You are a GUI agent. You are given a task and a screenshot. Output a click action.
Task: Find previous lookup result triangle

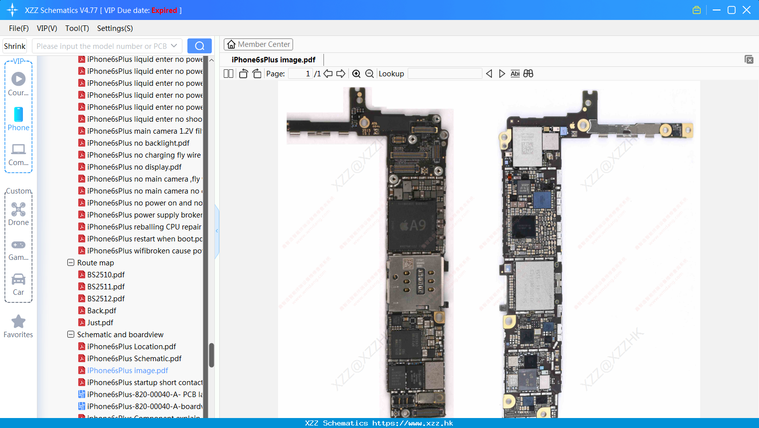click(489, 74)
